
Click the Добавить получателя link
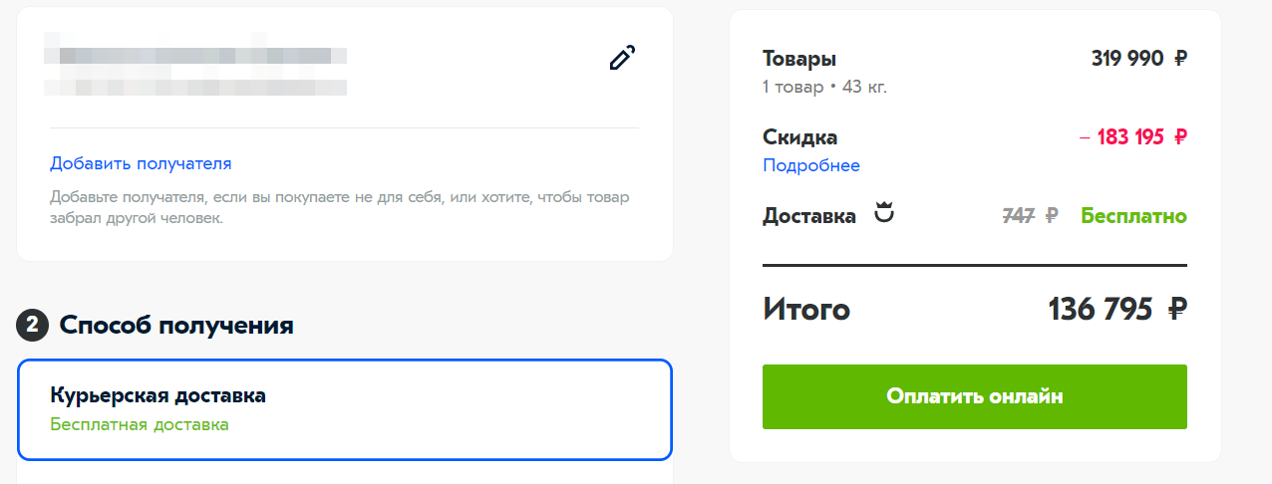click(x=141, y=163)
